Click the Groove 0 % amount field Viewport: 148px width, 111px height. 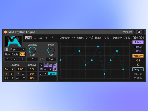tap(32, 69)
